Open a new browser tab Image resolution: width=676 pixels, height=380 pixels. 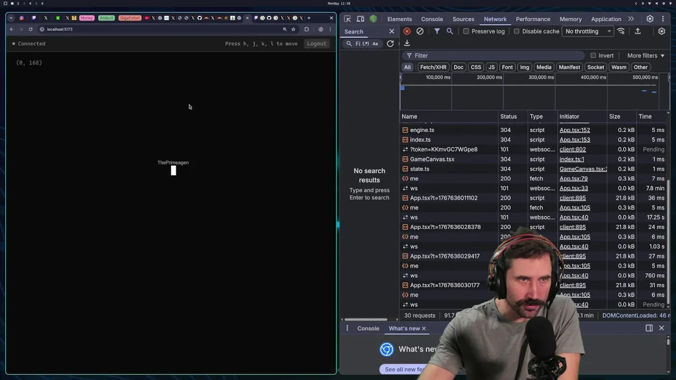309,18
